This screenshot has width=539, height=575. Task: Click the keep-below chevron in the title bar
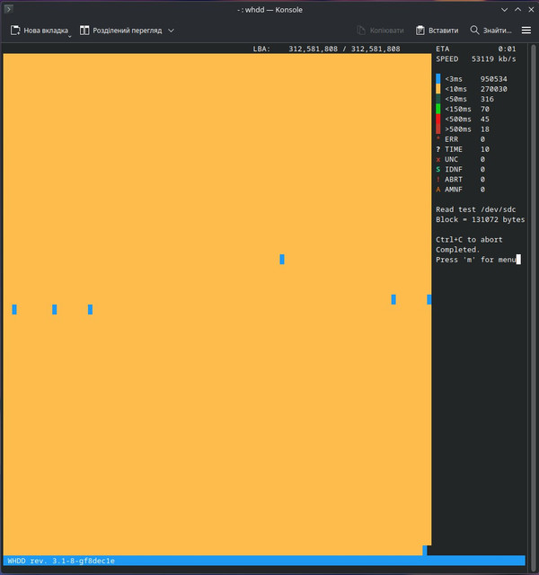(505, 10)
